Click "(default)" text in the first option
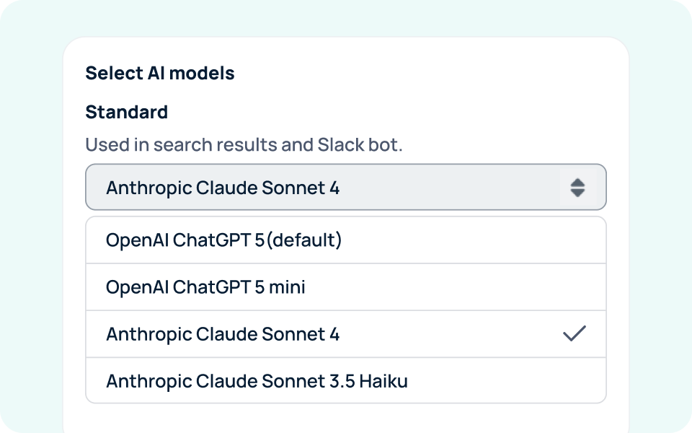The image size is (692, 433). (303, 240)
